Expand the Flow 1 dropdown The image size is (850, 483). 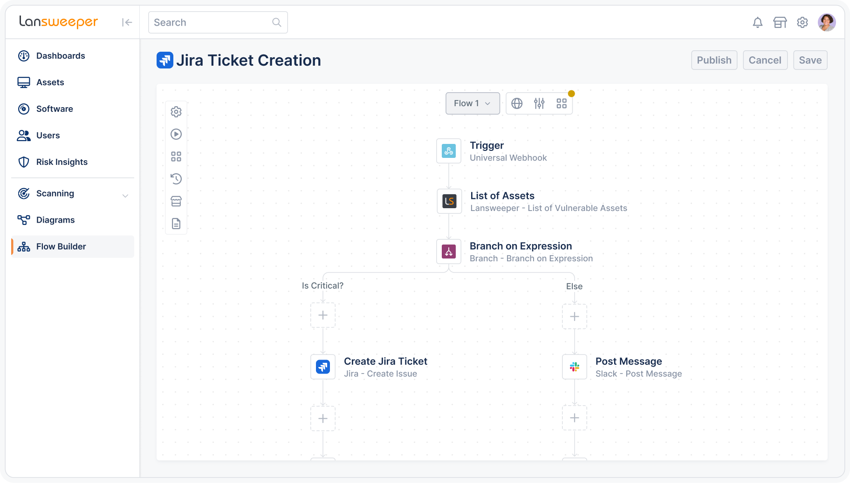tap(473, 103)
